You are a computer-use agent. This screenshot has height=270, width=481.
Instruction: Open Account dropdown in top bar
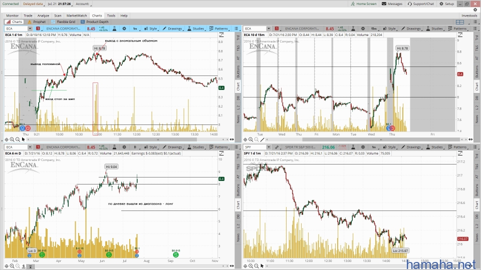pos(84,3)
